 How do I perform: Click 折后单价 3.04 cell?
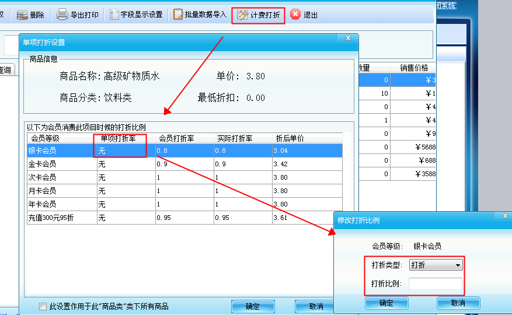coord(307,150)
